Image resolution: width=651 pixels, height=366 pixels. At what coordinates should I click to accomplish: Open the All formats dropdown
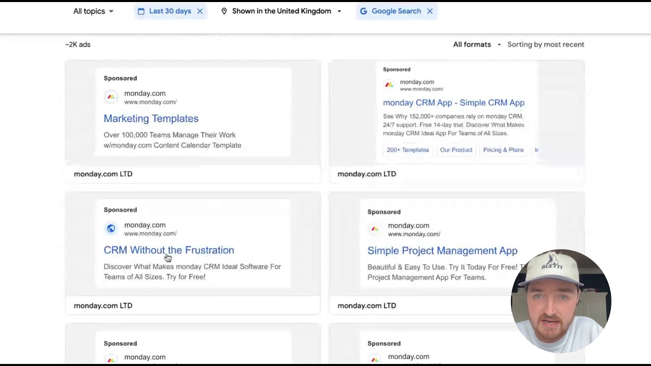pos(477,45)
